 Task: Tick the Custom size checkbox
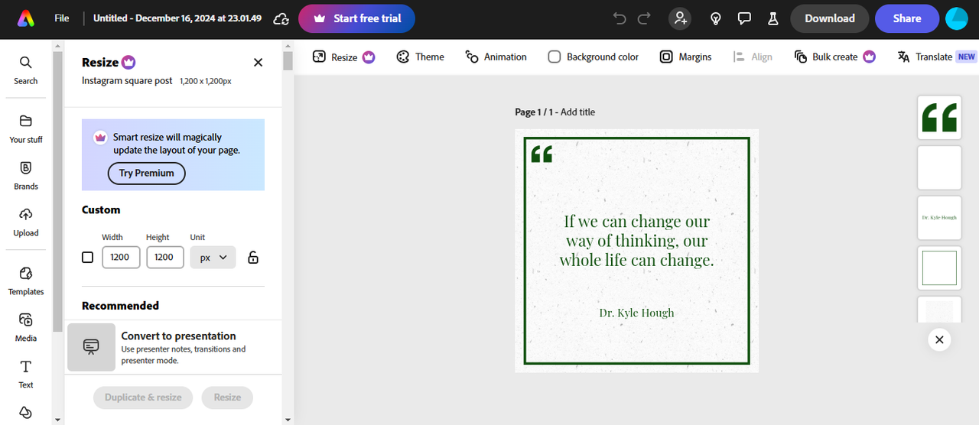[x=87, y=258]
